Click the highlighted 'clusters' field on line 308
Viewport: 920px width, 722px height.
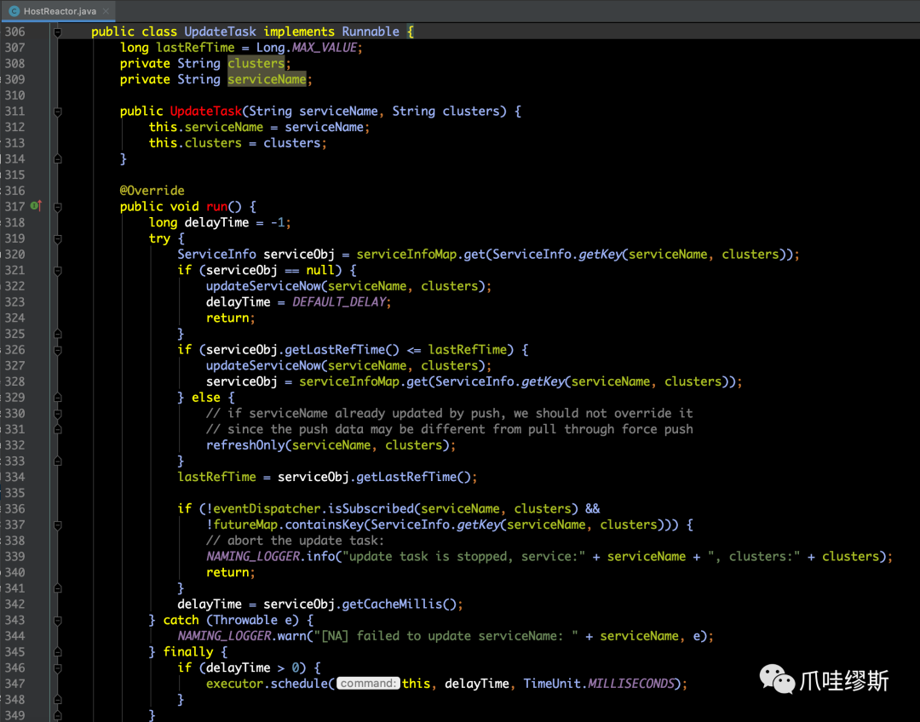[256, 63]
